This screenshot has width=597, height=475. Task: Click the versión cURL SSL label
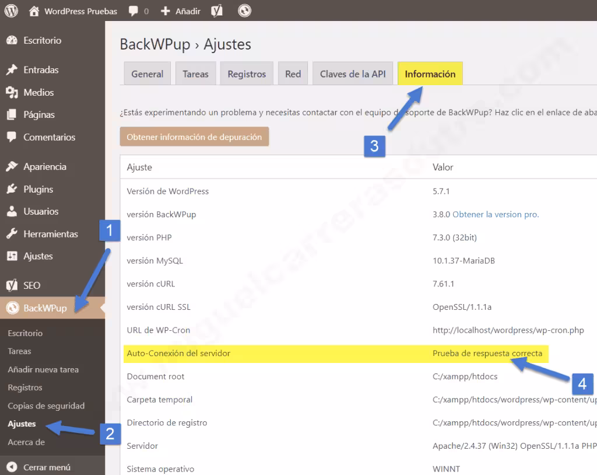click(159, 307)
